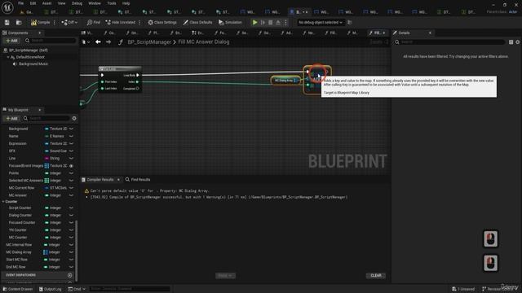Toggle visibility of Script Counter variable

click(x=71, y=208)
